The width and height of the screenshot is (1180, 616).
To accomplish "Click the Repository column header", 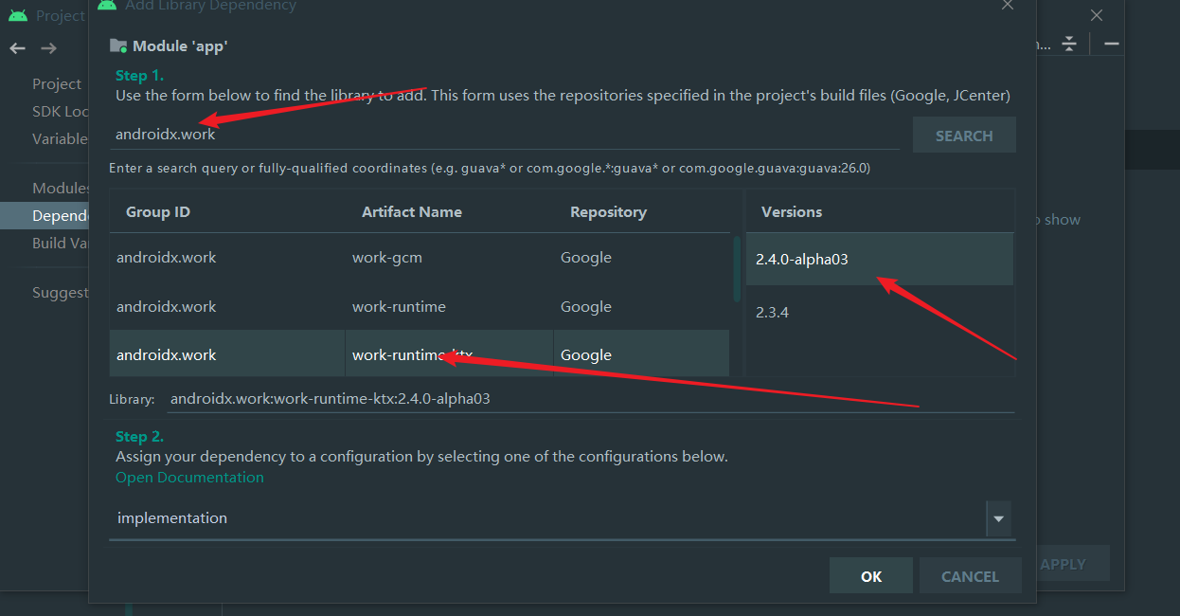I will (608, 212).
